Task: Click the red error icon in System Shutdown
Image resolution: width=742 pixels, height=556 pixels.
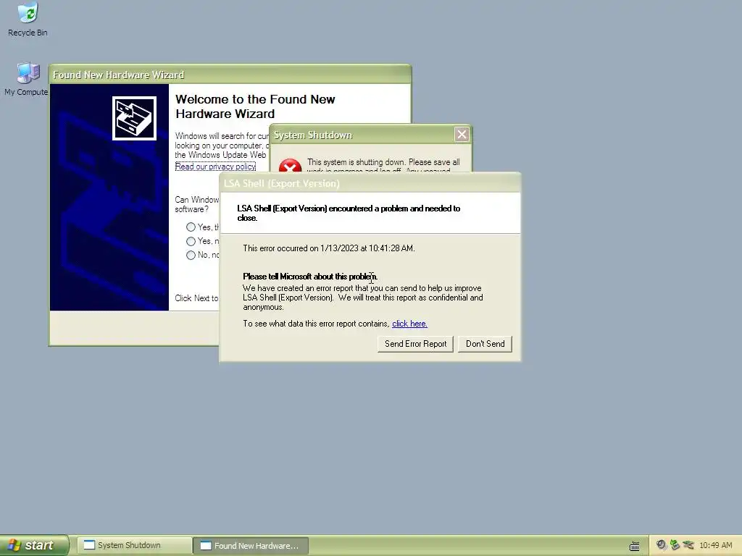Action: click(x=290, y=166)
